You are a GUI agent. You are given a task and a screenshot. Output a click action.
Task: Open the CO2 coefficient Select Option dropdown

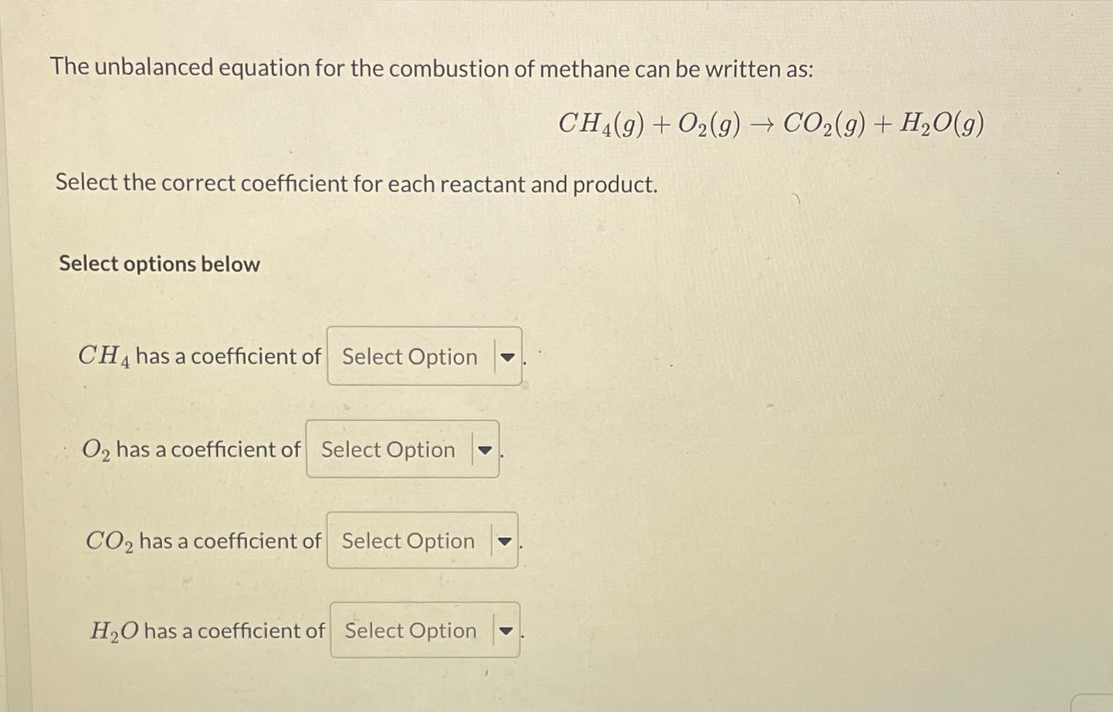[x=406, y=542]
